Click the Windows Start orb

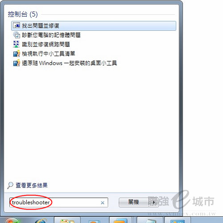tap(12, 220)
